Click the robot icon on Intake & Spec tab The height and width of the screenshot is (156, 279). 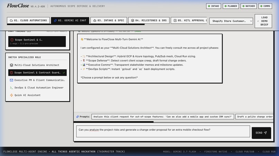pos(95,20)
